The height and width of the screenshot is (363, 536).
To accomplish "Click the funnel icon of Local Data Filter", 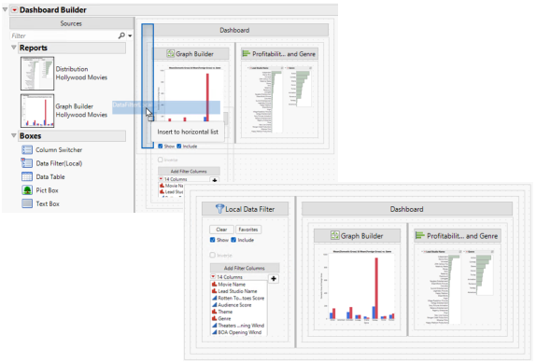I will coord(219,209).
